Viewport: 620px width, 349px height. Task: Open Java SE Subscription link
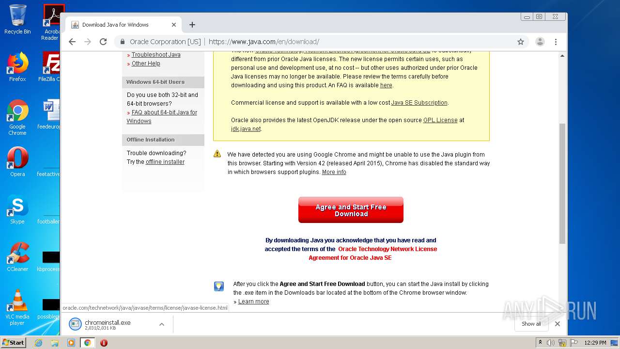click(419, 103)
